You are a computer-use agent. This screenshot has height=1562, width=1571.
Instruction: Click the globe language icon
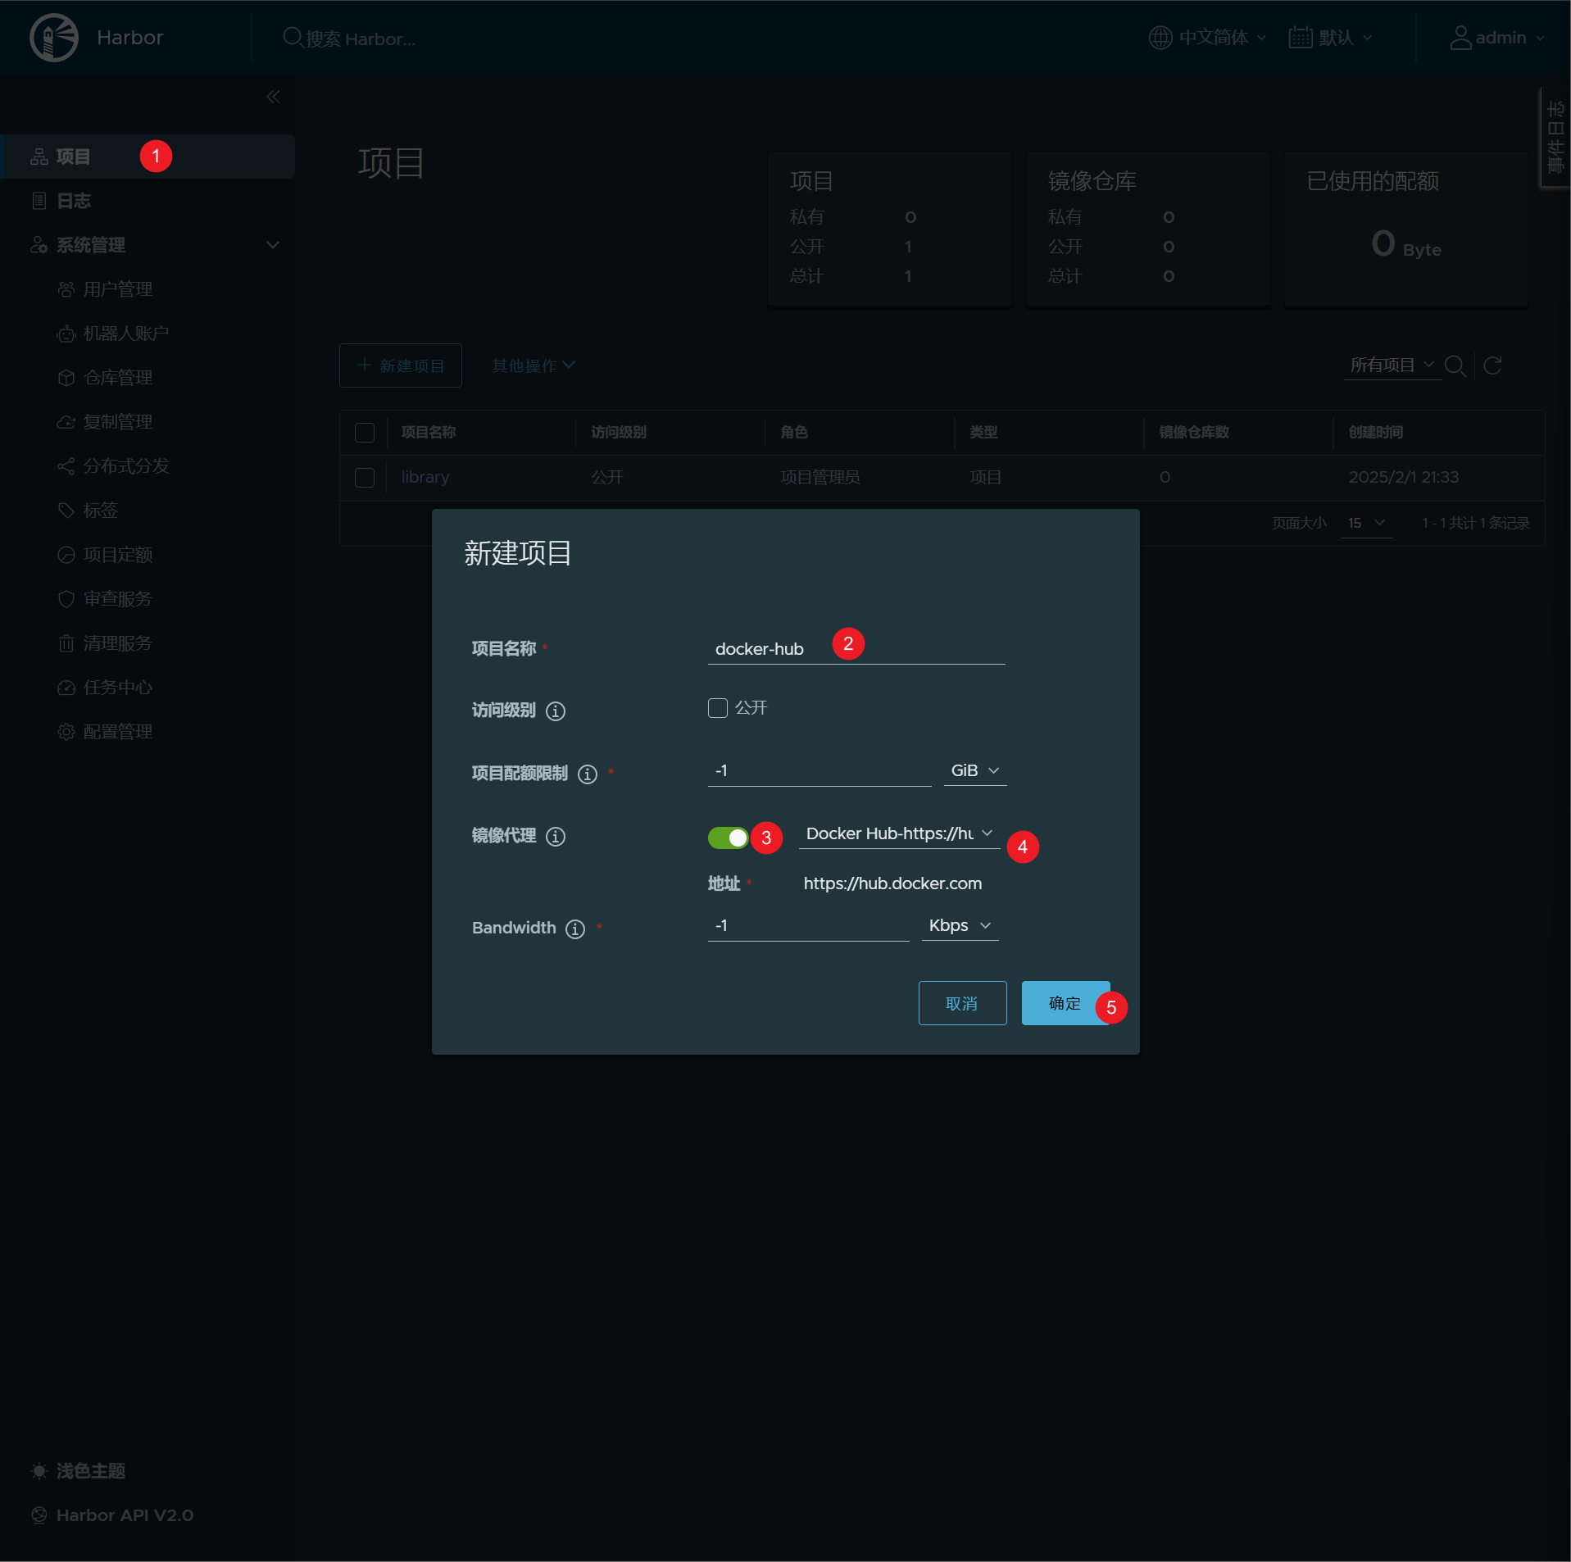coord(1160,38)
